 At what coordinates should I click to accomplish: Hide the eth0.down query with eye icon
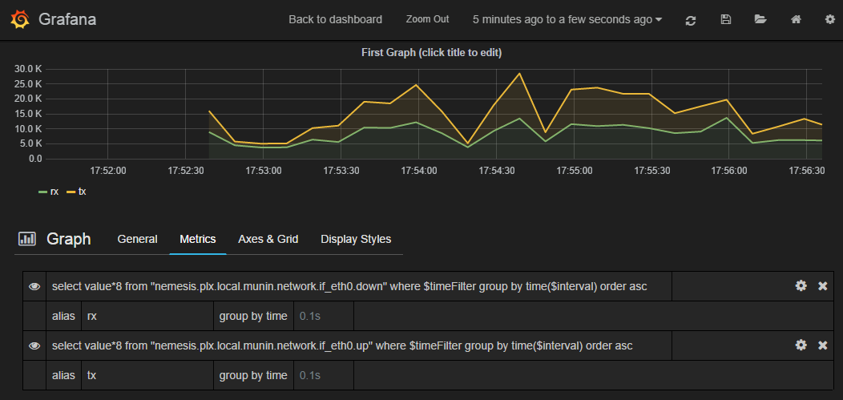(34, 286)
